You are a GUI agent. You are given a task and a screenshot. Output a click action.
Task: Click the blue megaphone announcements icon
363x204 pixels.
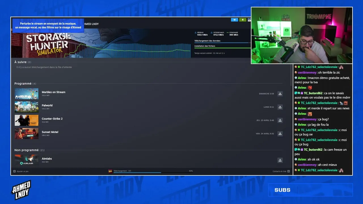(235, 20)
